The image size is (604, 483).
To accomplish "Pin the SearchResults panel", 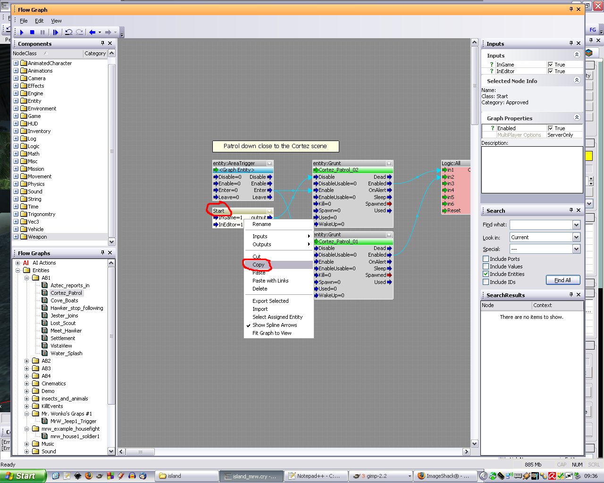I will [571, 295].
